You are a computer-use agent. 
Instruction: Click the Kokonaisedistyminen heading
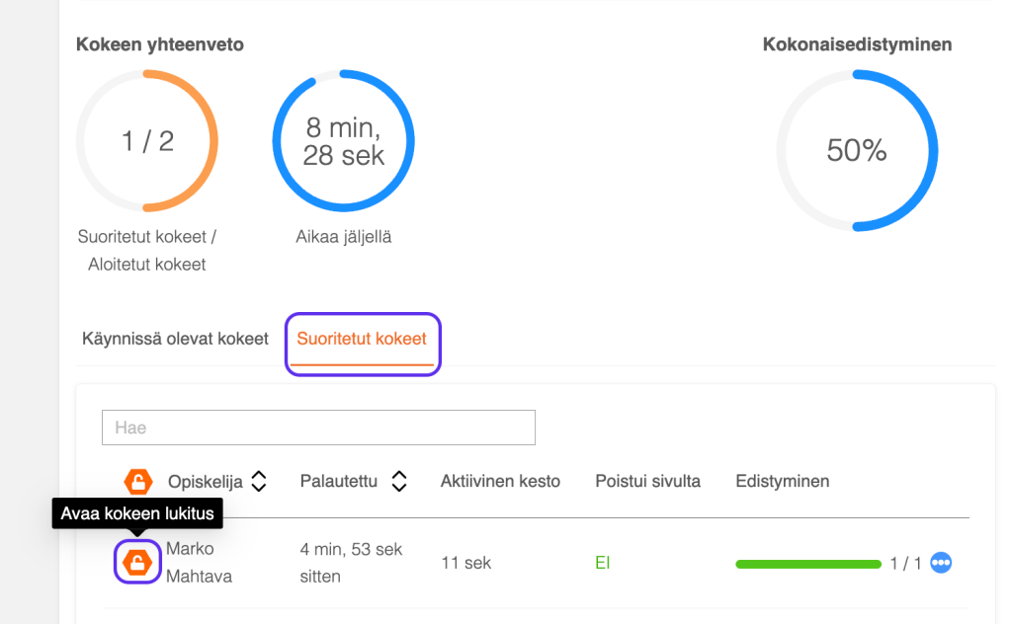(x=857, y=44)
